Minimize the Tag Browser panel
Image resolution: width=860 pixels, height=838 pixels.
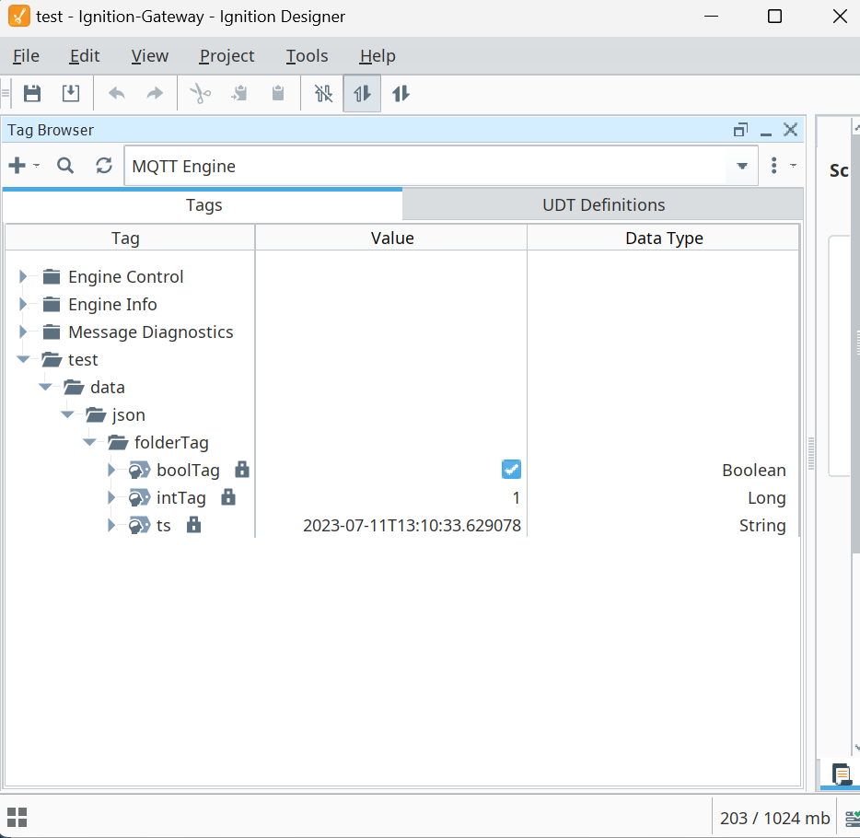tap(766, 134)
